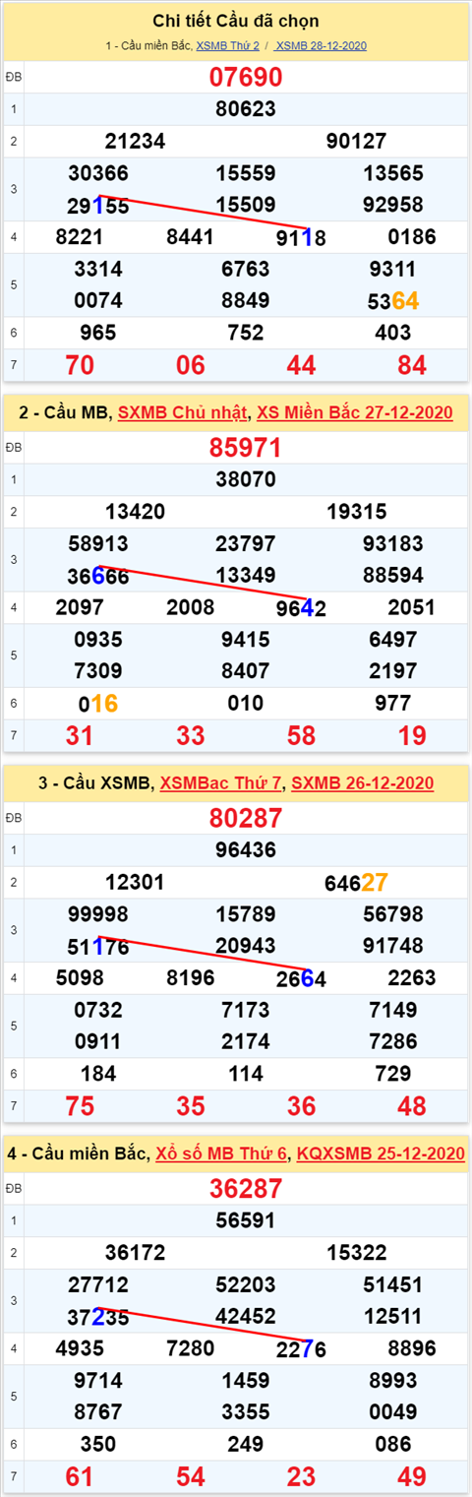Select special prize number 85971
The image size is (472, 1497).
click(246, 449)
